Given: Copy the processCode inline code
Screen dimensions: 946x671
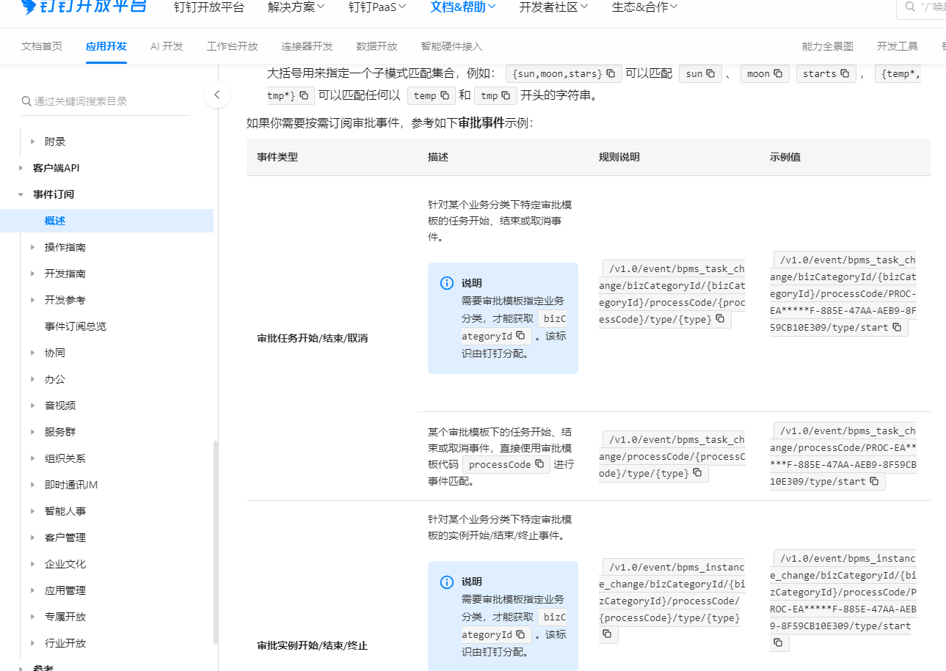Looking at the screenshot, I should 539,464.
